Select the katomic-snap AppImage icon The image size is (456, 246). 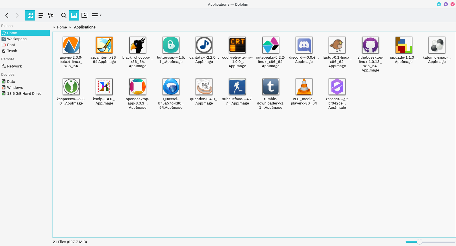(x=437, y=45)
